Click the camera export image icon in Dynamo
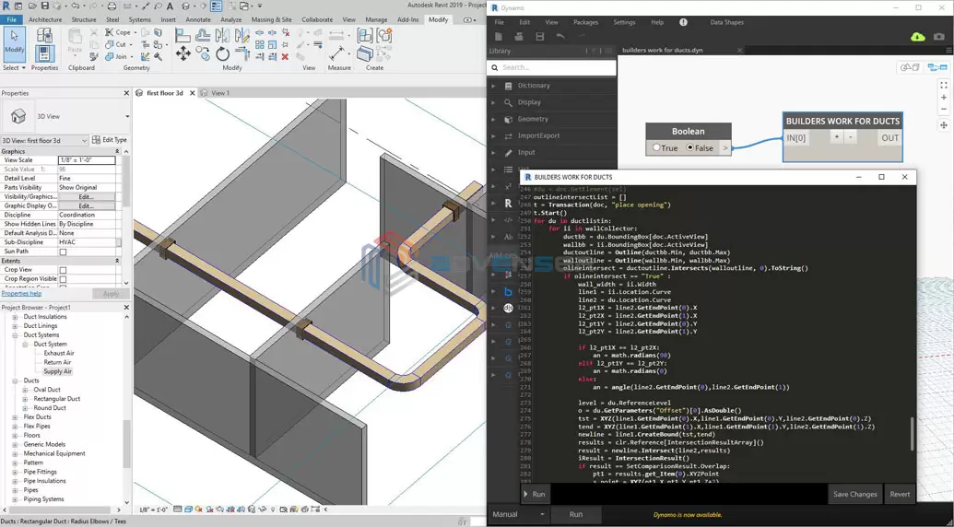Image resolution: width=954 pixels, height=527 pixels. 940,37
